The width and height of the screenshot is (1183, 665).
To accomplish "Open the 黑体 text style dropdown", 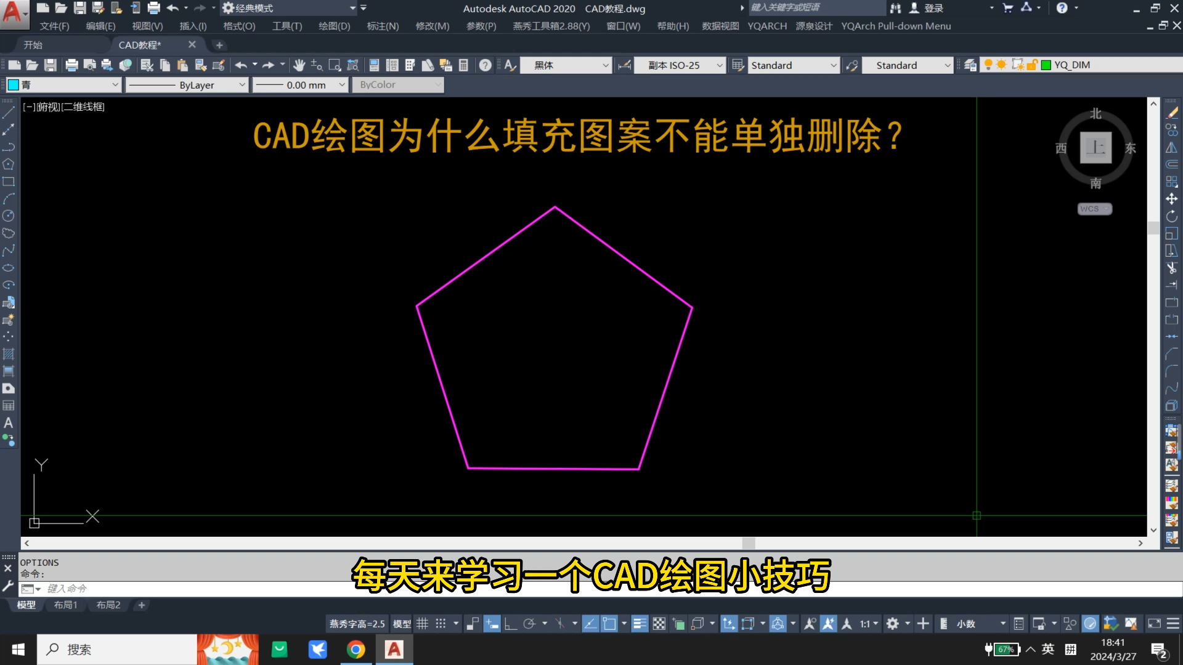I will (x=605, y=65).
